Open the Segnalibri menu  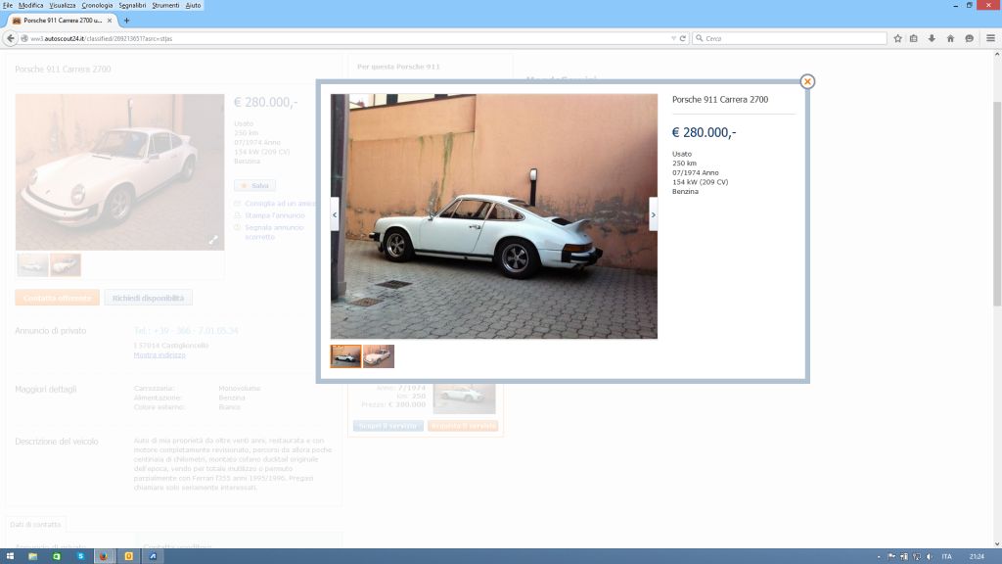132,5
